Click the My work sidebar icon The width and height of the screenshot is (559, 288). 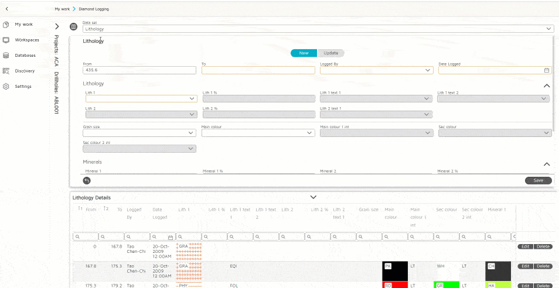(x=6, y=25)
